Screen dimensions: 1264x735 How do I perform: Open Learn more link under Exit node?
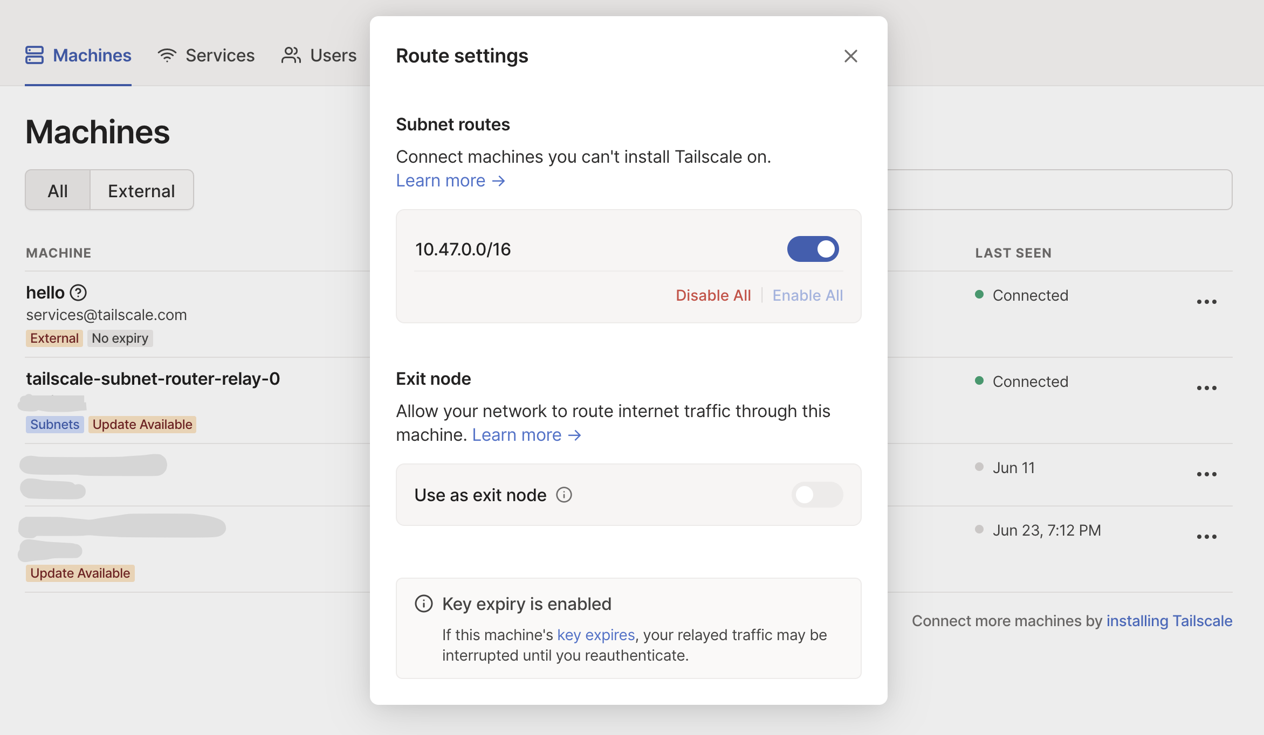click(527, 435)
